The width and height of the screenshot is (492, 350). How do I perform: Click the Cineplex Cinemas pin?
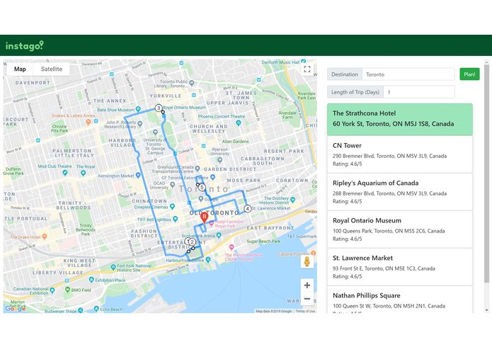point(172,207)
